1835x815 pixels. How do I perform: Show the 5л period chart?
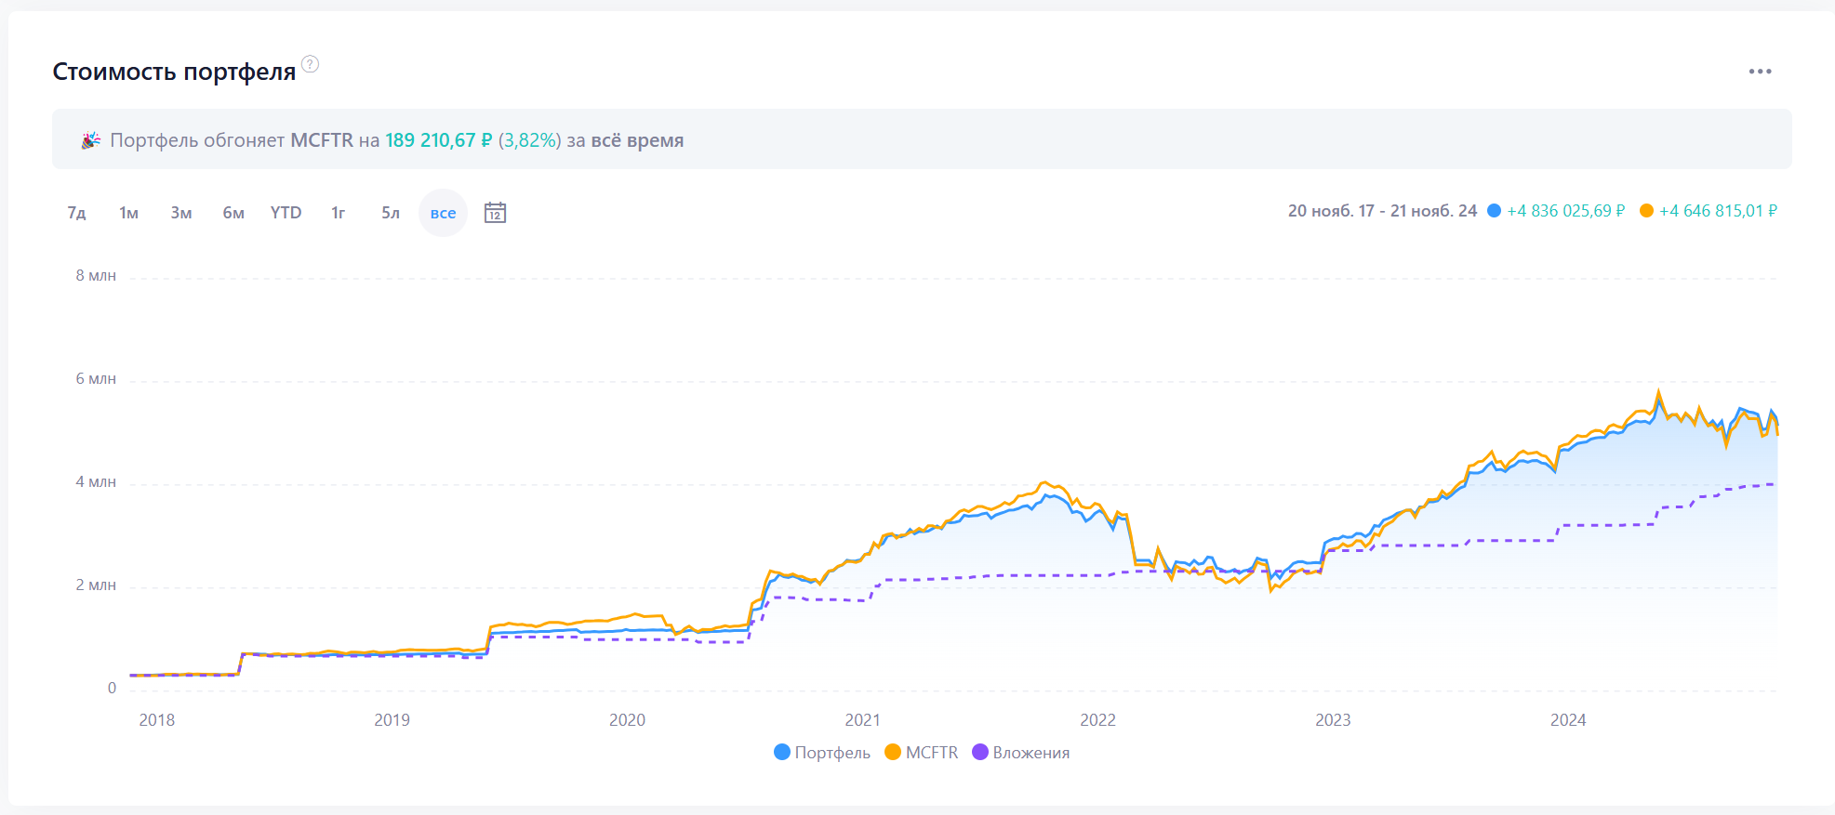click(x=391, y=213)
